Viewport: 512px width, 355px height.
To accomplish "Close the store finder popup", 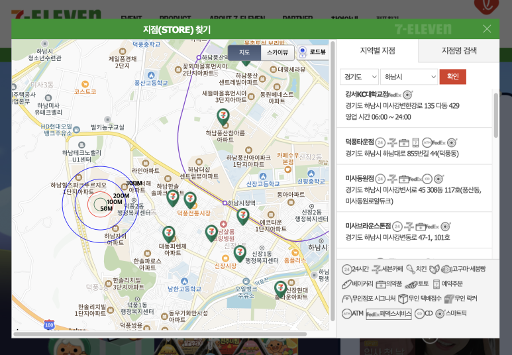I will point(487,28).
